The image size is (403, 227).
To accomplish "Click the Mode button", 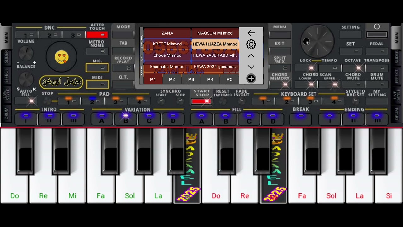I will pyautogui.click(x=123, y=34).
